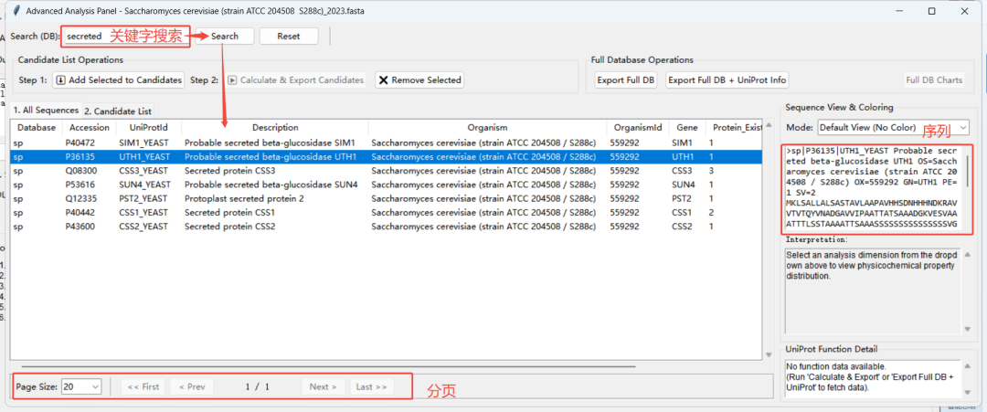
Task: Click the sequence text box
Action: coord(874,189)
